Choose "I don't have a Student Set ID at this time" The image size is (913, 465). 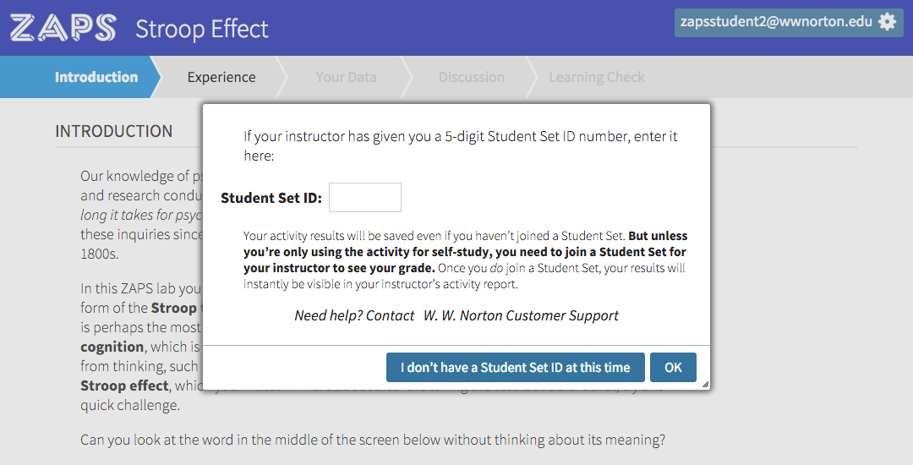coord(515,368)
